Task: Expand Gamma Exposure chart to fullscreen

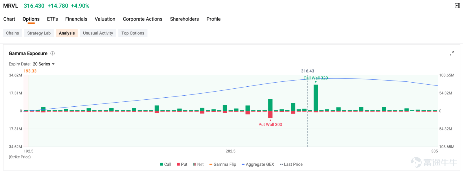Action: tap(452, 53)
